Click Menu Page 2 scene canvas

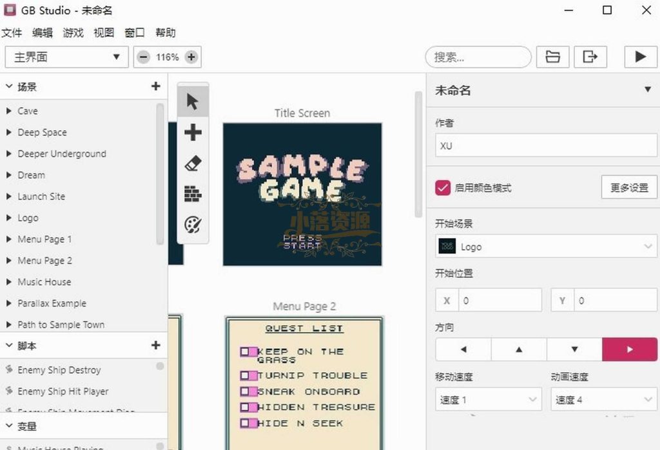pyautogui.click(x=304, y=382)
